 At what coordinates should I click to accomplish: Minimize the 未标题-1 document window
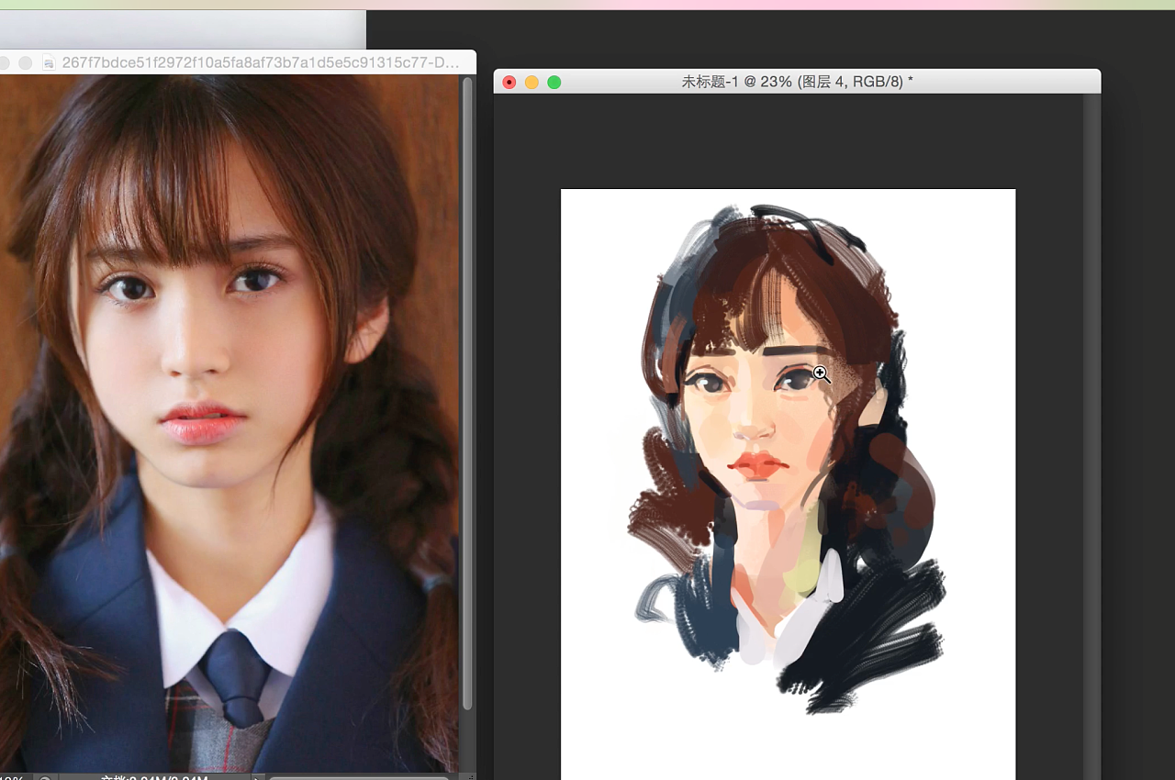(532, 83)
